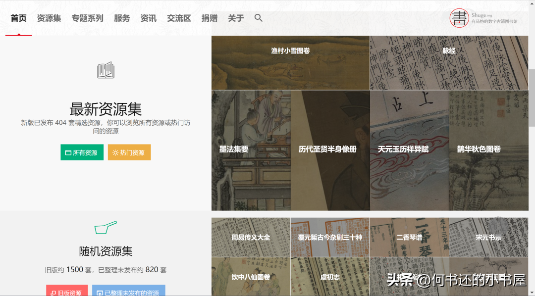The image size is (535, 296).
Task: Click the search magnifier icon in the navigation bar
Action: [258, 18]
